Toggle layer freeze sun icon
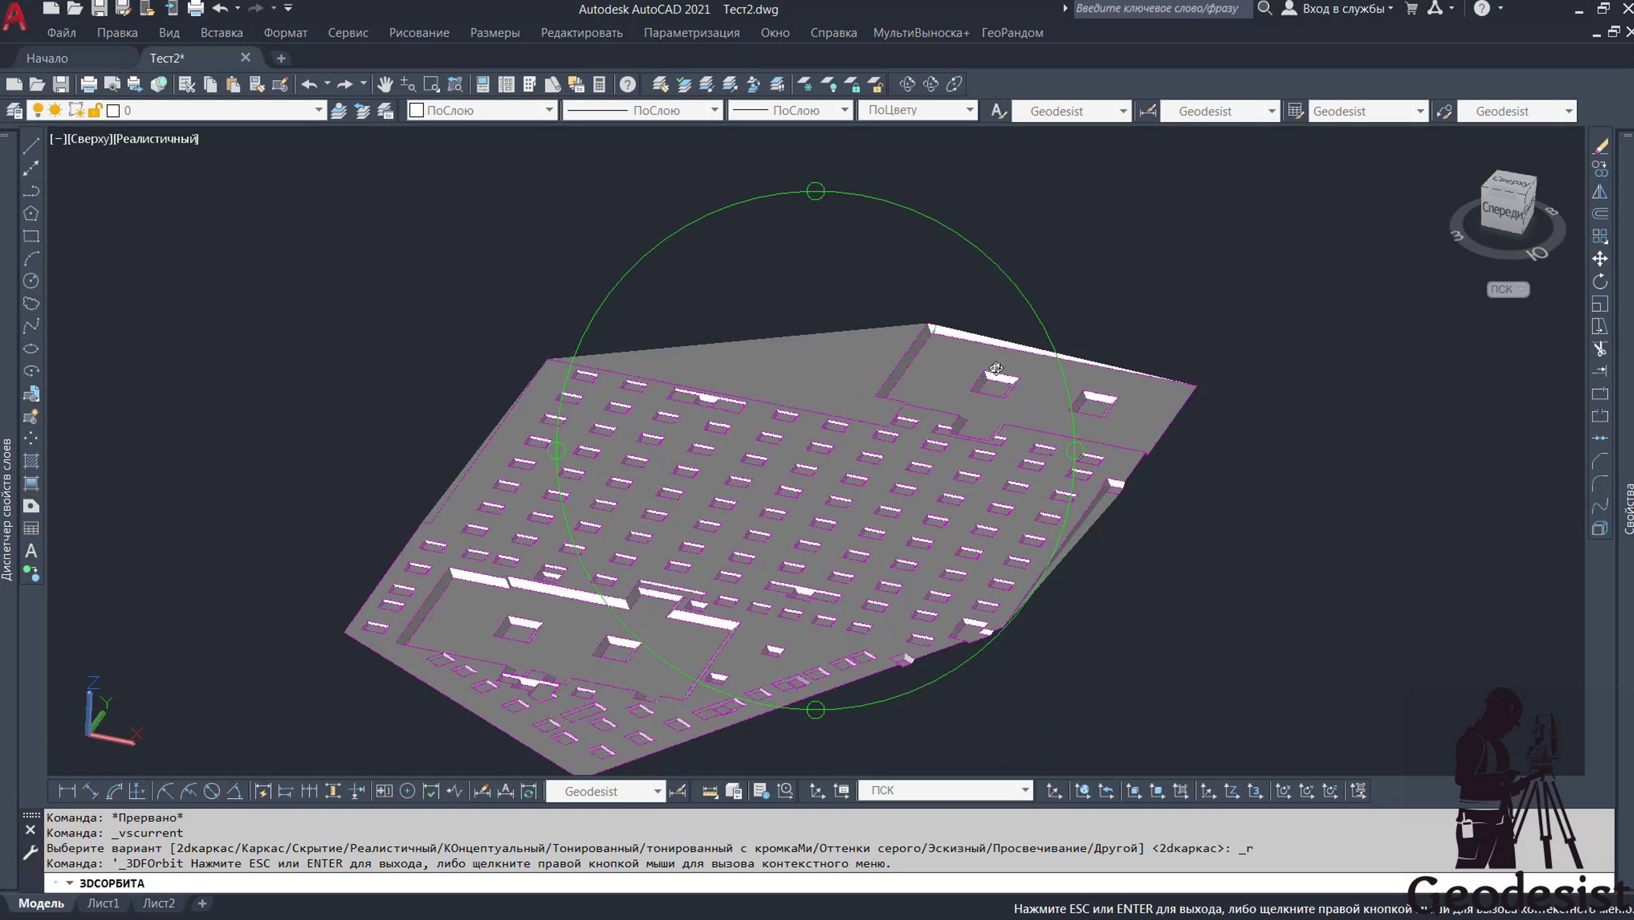The width and height of the screenshot is (1634, 920). click(x=56, y=111)
